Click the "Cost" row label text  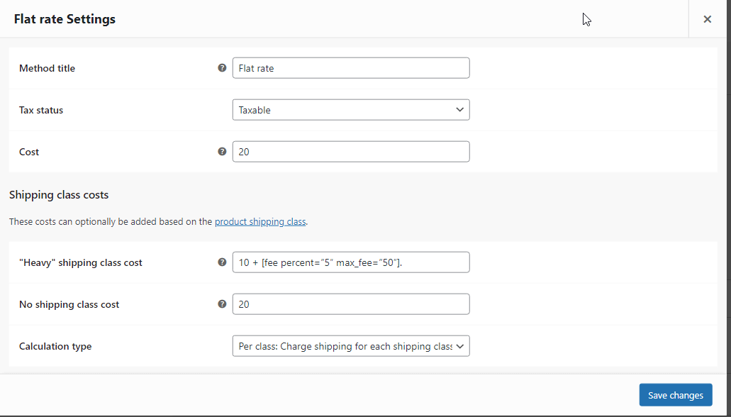point(29,152)
